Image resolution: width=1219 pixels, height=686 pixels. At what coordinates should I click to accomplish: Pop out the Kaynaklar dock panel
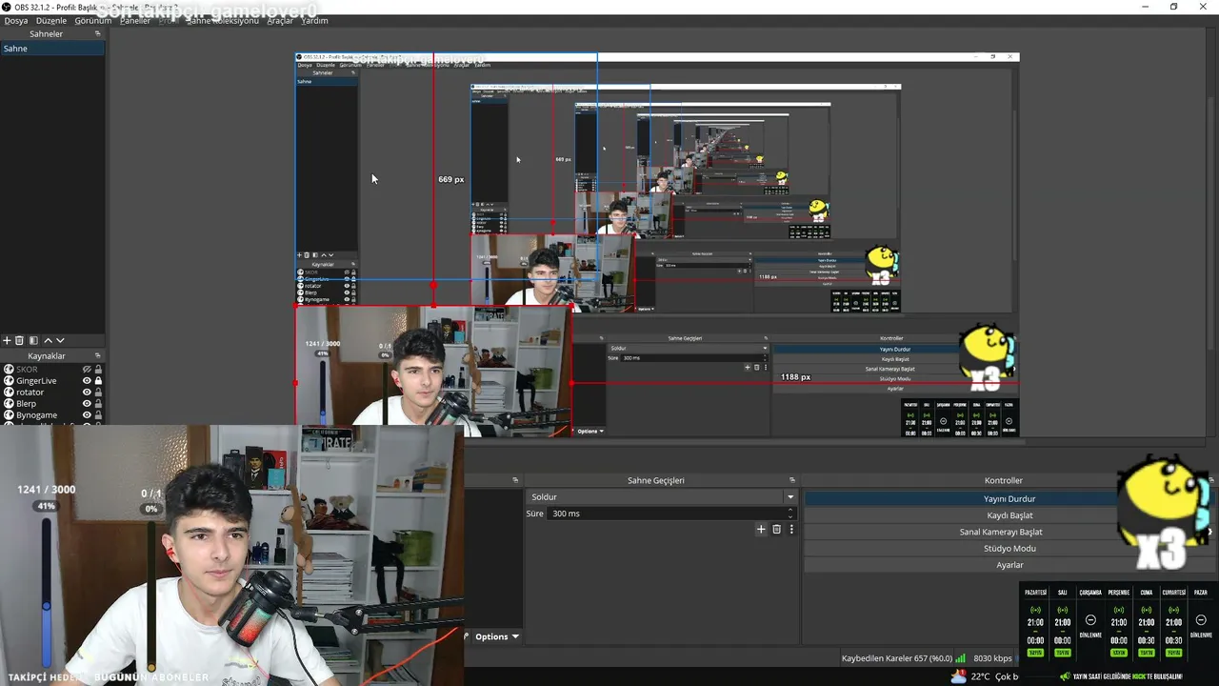click(x=97, y=355)
